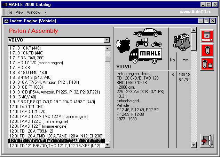The image size is (220, 157).
Task: Close the Index: Engine (Vehicle) window
Action: tap(213, 21)
